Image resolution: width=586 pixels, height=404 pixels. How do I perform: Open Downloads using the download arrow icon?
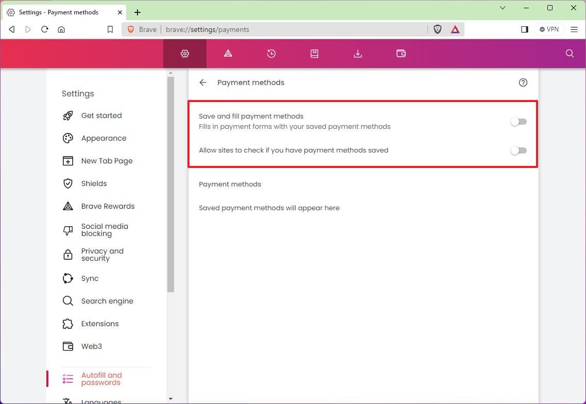tap(358, 53)
